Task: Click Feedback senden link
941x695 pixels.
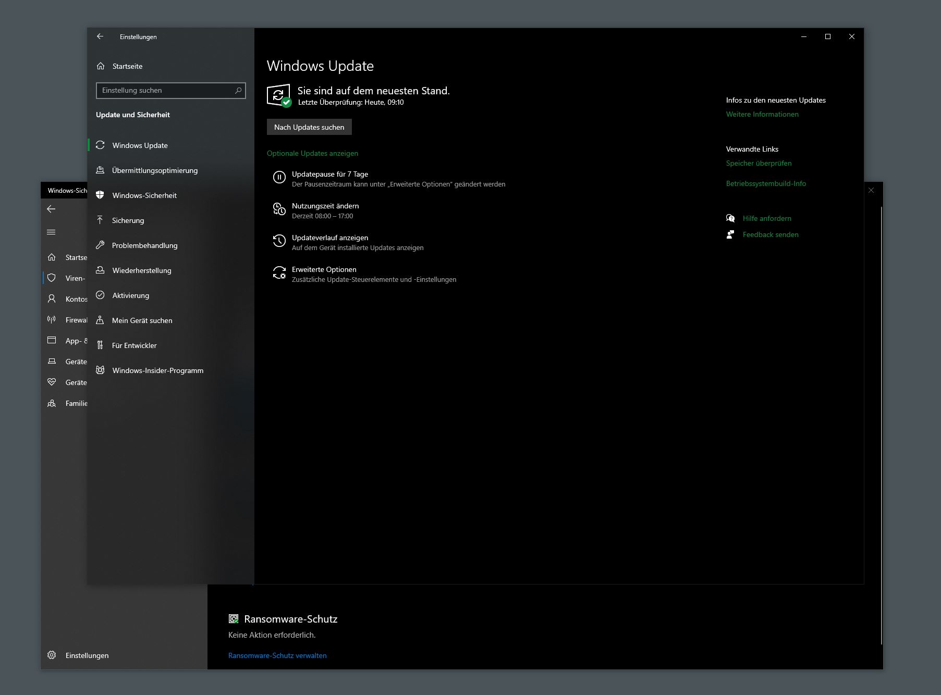Action: [x=771, y=234]
